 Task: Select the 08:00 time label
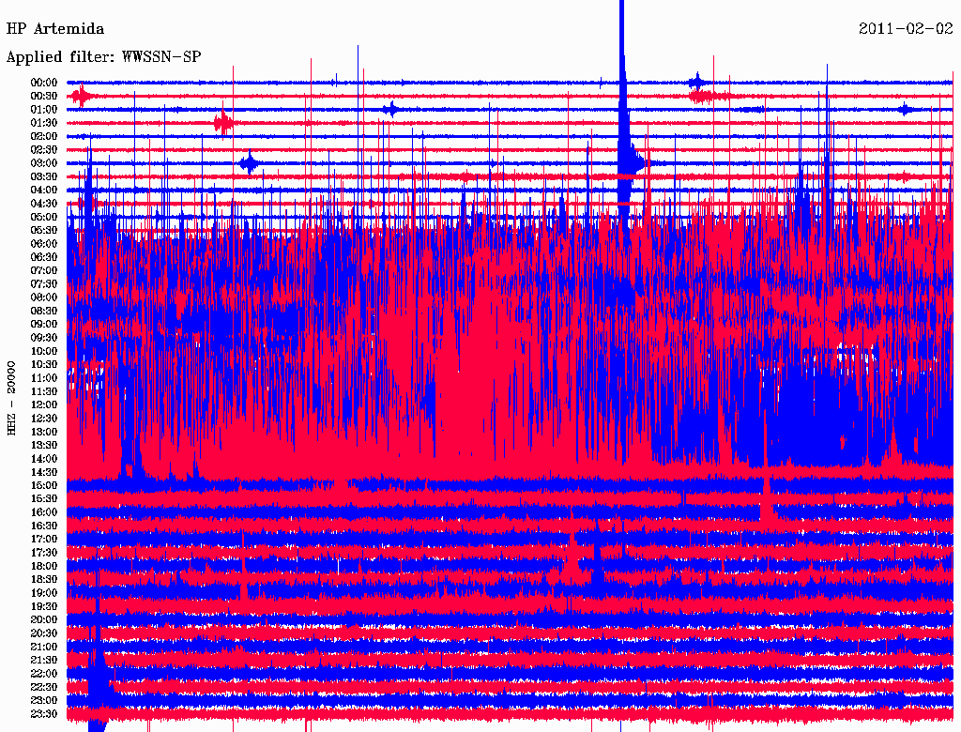point(44,297)
